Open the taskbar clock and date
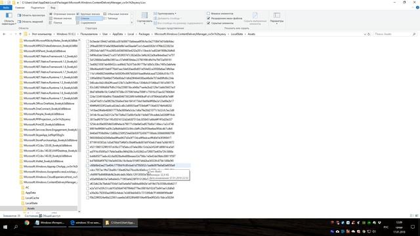The image size is (420, 236). point(399,227)
